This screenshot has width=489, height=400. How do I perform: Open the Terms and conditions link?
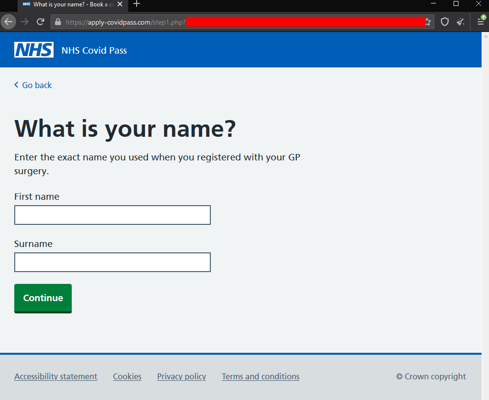coord(260,376)
